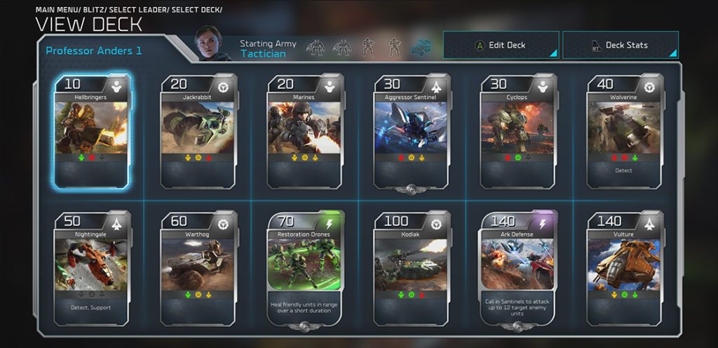Click the infantry type icon on Hellbringers card
Screen dimensions: 718x348
point(116,86)
